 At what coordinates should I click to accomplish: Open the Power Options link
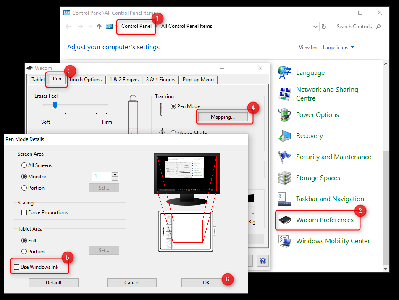318,115
